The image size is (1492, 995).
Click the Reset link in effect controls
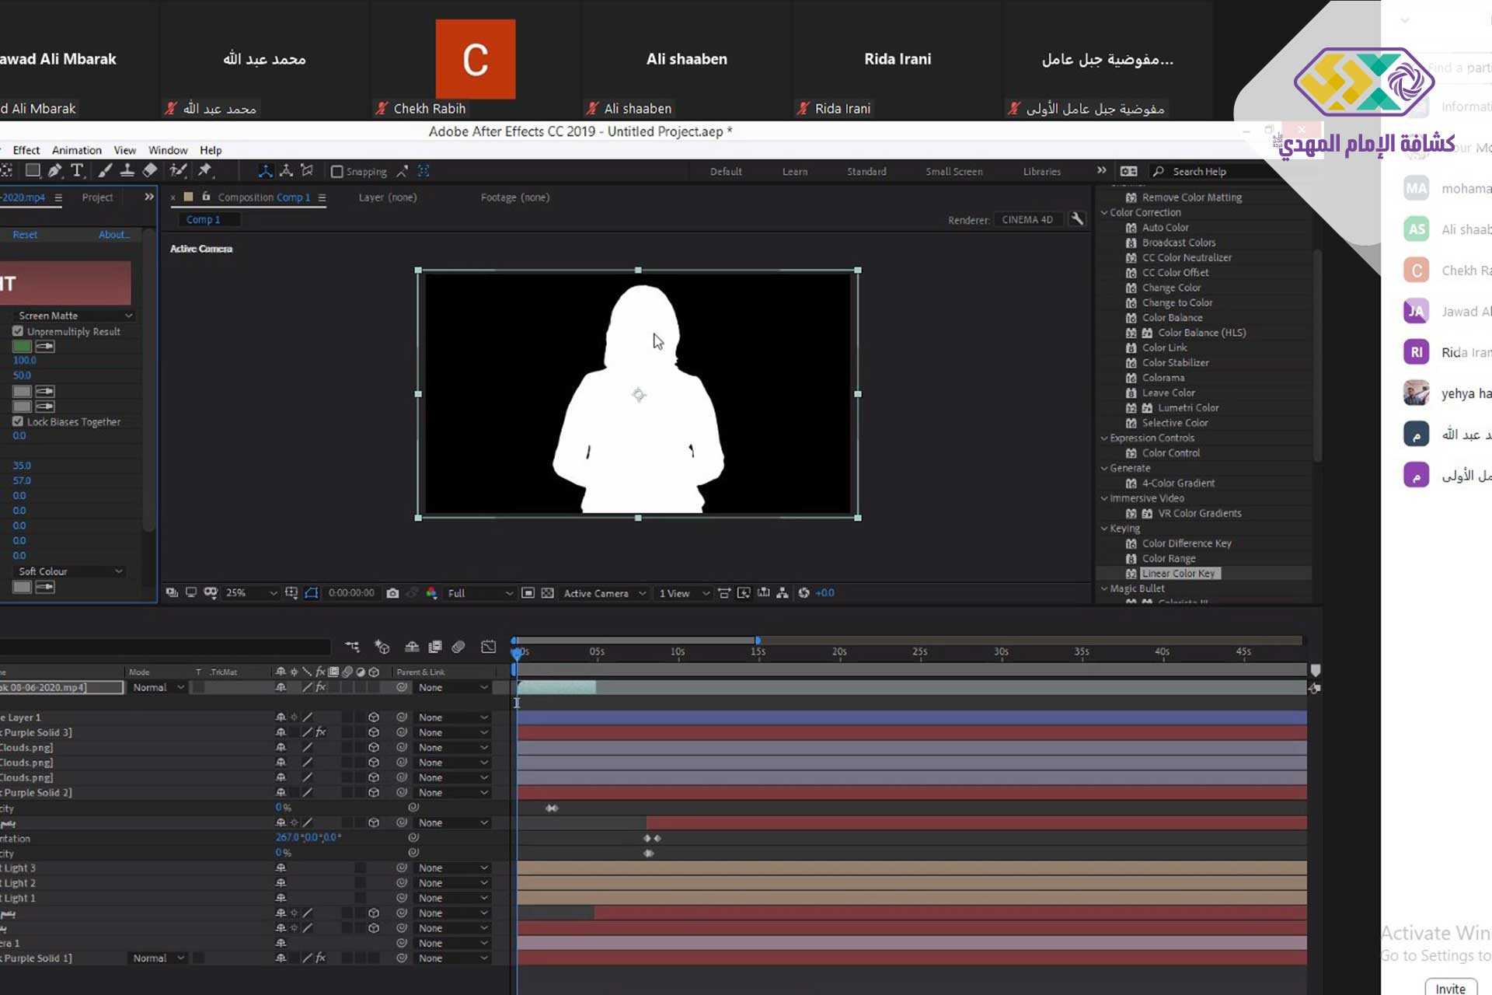(x=25, y=235)
